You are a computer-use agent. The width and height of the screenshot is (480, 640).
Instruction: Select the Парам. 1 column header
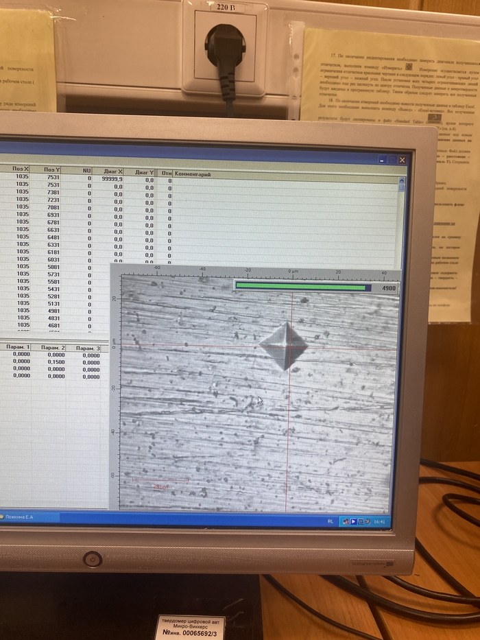[x=15, y=346]
